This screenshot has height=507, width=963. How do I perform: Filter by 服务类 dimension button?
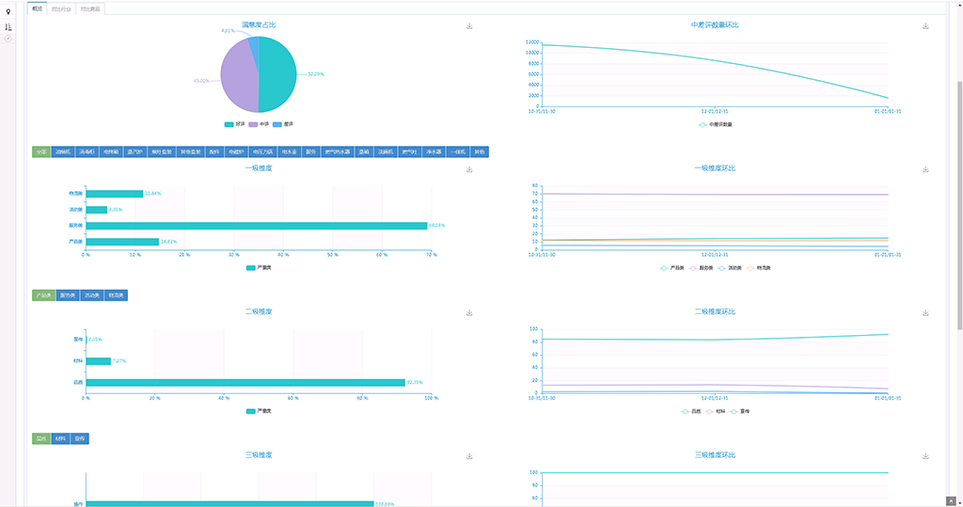[x=68, y=295]
